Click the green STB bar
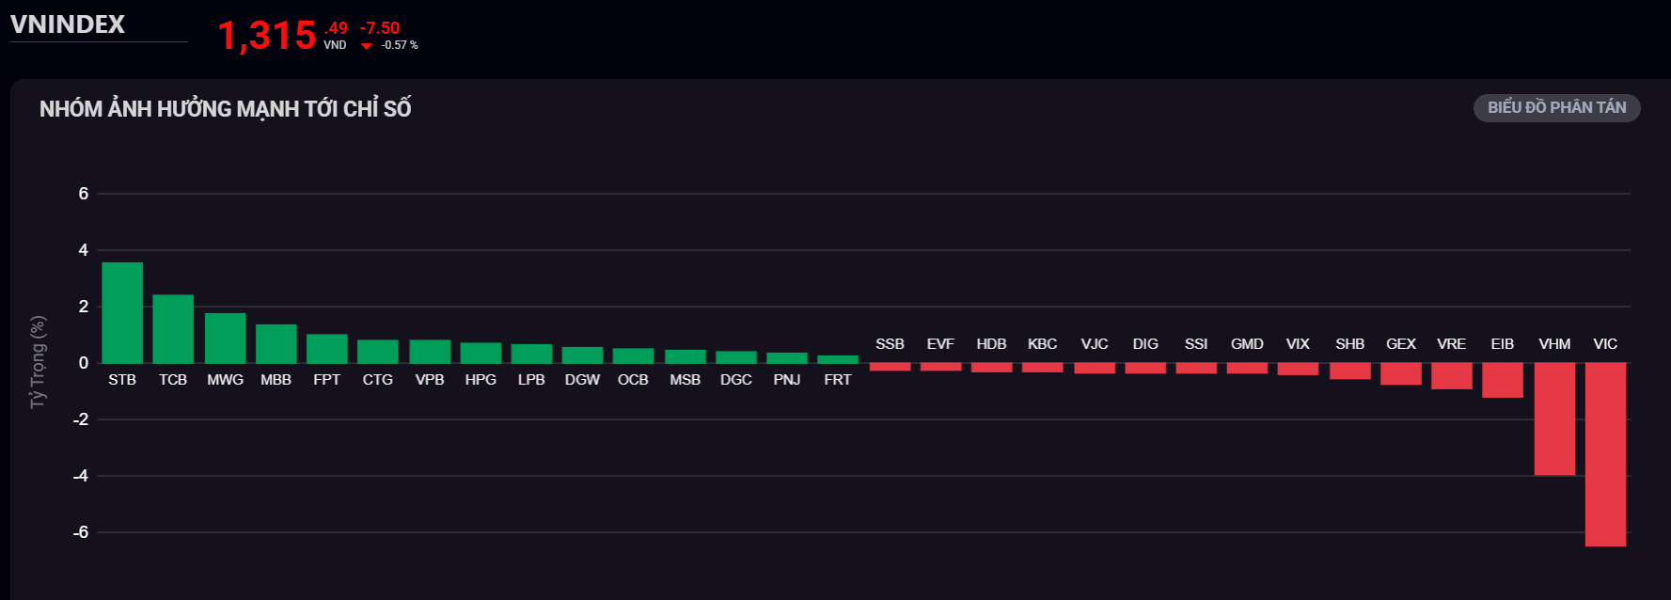Image resolution: width=1671 pixels, height=600 pixels. (x=122, y=313)
